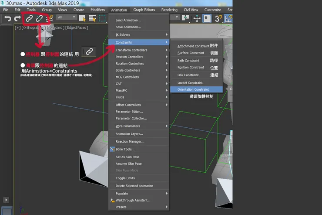
Task: Open the Graph Editors menu
Action: [144, 10]
